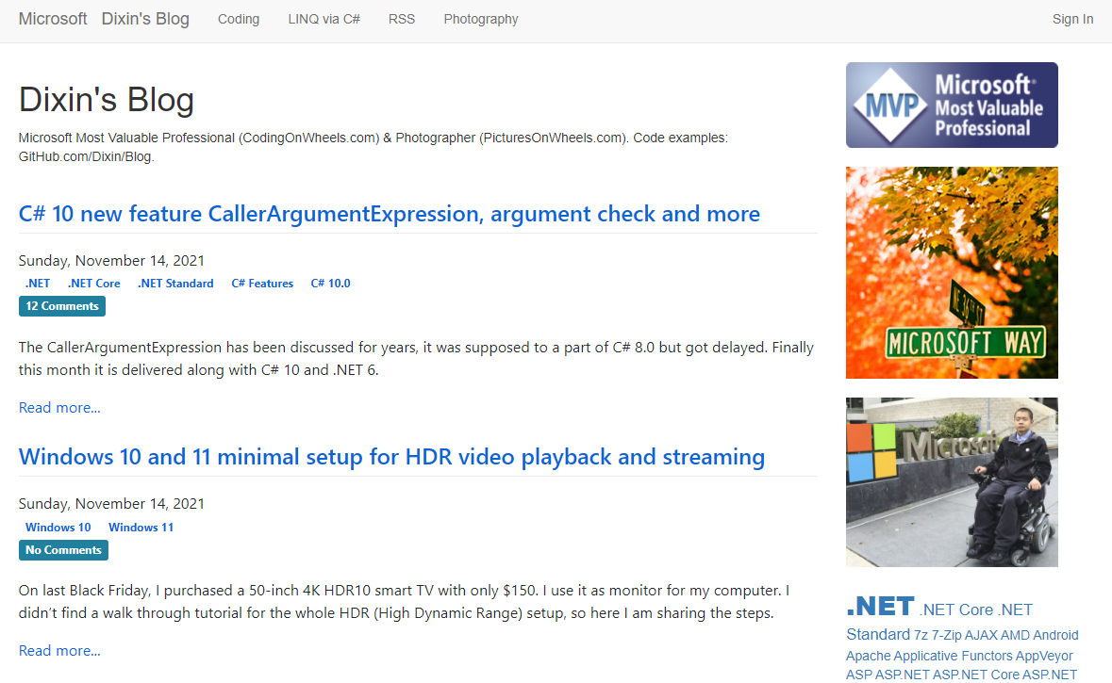
Task: Select the 7-Zip tag in tag cloud
Action: (x=946, y=636)
